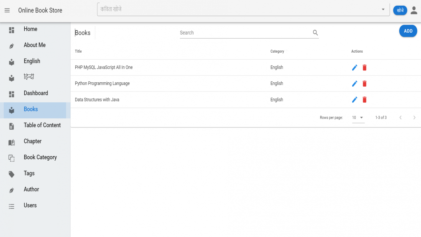Click the ADD button
This screenshot has height=237, width=421.
pos(408,31)
